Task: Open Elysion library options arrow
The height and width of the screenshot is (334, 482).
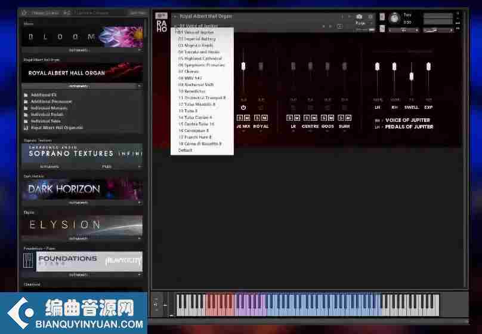Action: coord(140,238)
